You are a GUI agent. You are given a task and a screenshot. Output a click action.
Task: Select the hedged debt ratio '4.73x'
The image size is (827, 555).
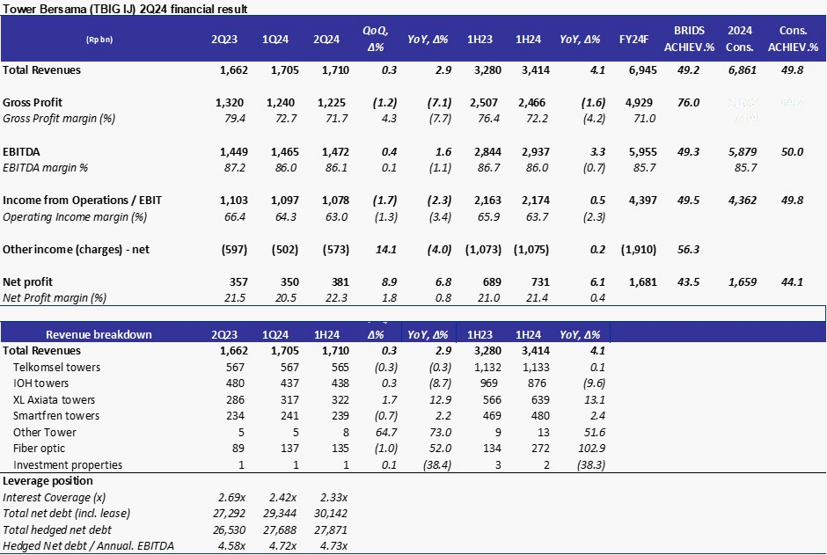333,546
